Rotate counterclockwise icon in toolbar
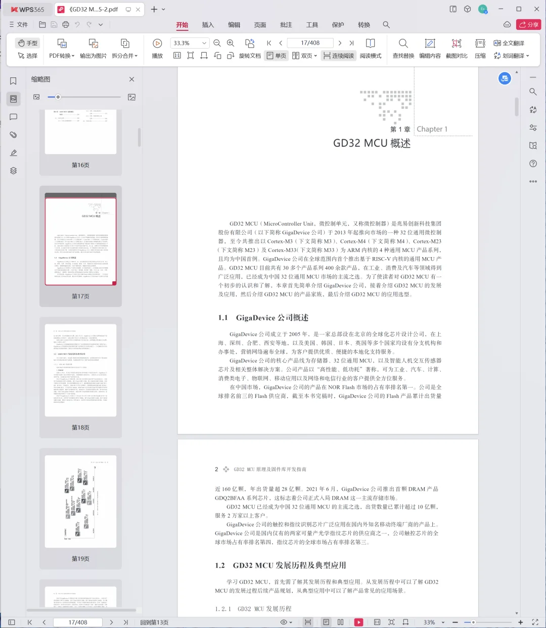The width and height of the screenshot is (546, 628). 217,56
